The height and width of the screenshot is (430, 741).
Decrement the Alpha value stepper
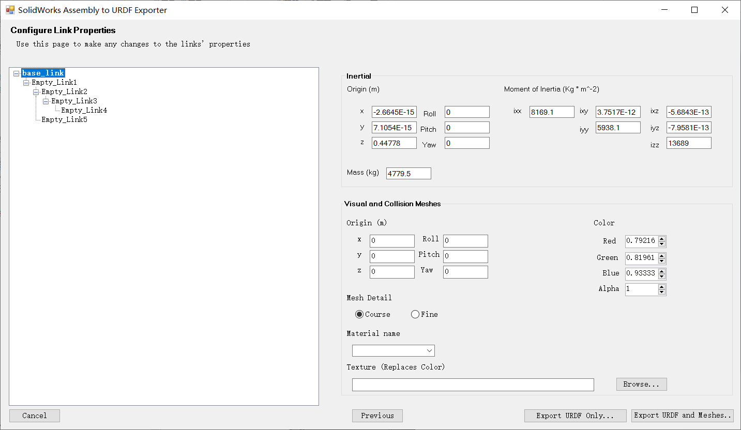662,292
